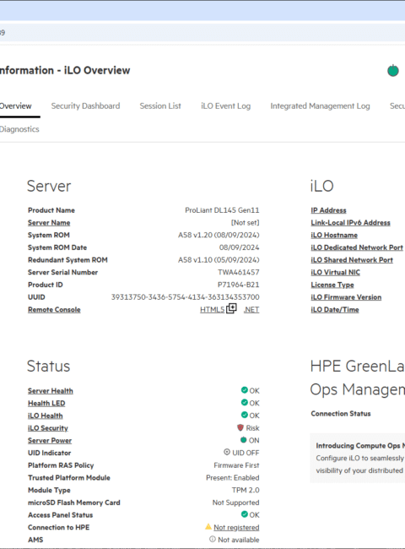This screenshot has width=405, height=549.
Task: Open the Integrated Management Log tab
Action: pos(320,106)
